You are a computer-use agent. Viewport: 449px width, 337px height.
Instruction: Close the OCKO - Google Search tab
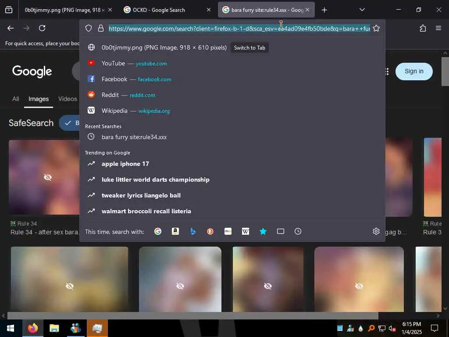209,10
